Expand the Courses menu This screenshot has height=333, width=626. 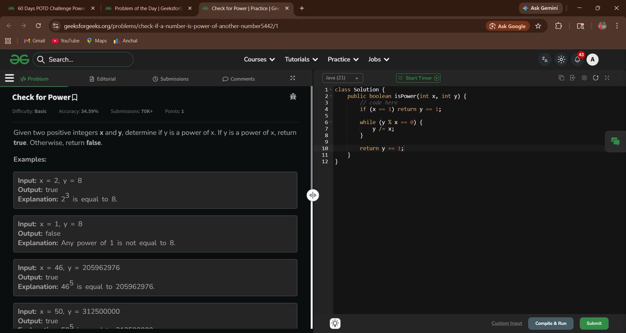(x=259, y=60)
